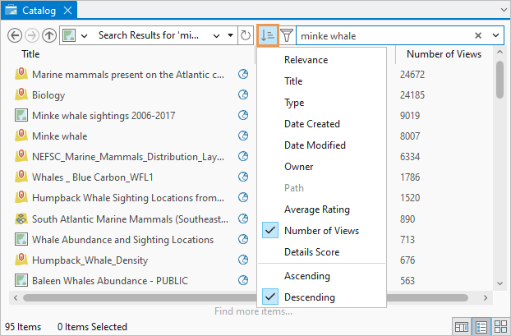The width and height of the screenshot is (511, 336).
Task: Click the Find more items link
Action: tap(252, 311)
